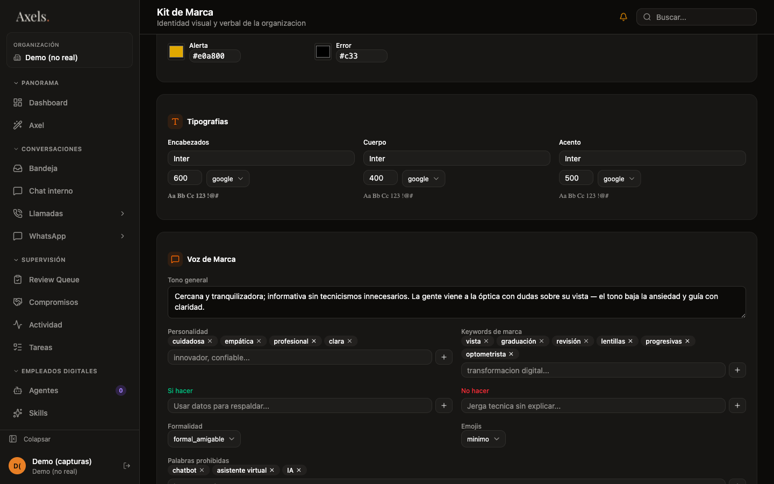Open Actividad page
This screenshot has width=774, height=484.
coord(69,325)
